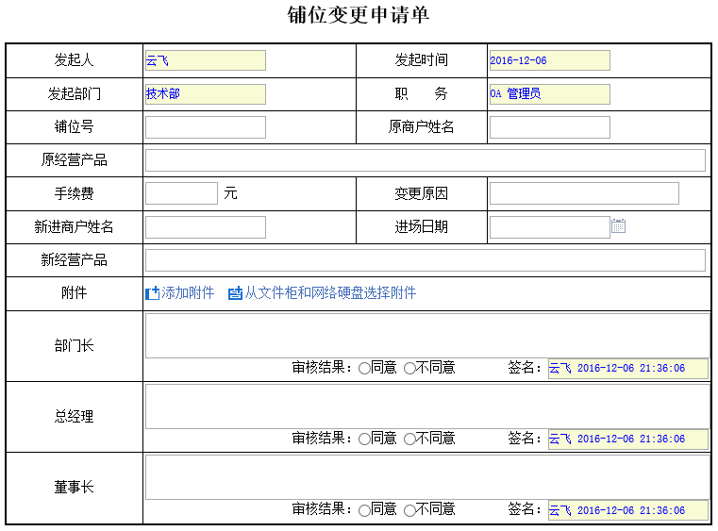The image size is (718, 531).
Task: Click the 总经理 signature field
Action: [x=628, y=440]
